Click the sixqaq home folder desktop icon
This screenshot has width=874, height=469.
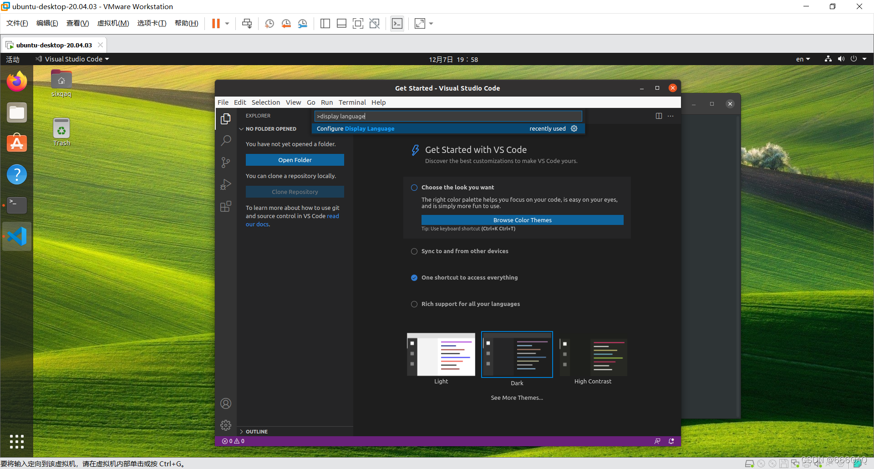click(x=61, y=83)
